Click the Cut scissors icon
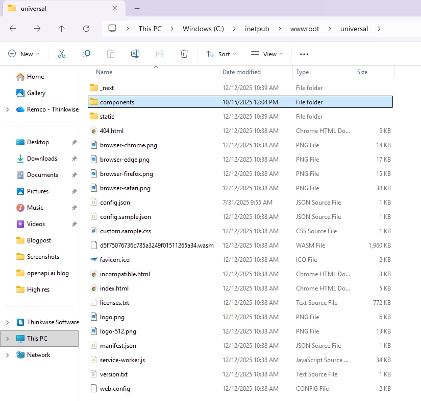This screenshot has width=421, height=401. 62,54
